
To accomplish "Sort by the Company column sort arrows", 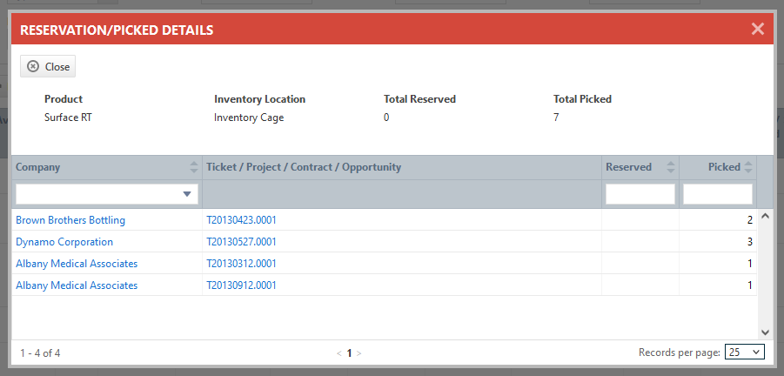I will click(193, 167).
